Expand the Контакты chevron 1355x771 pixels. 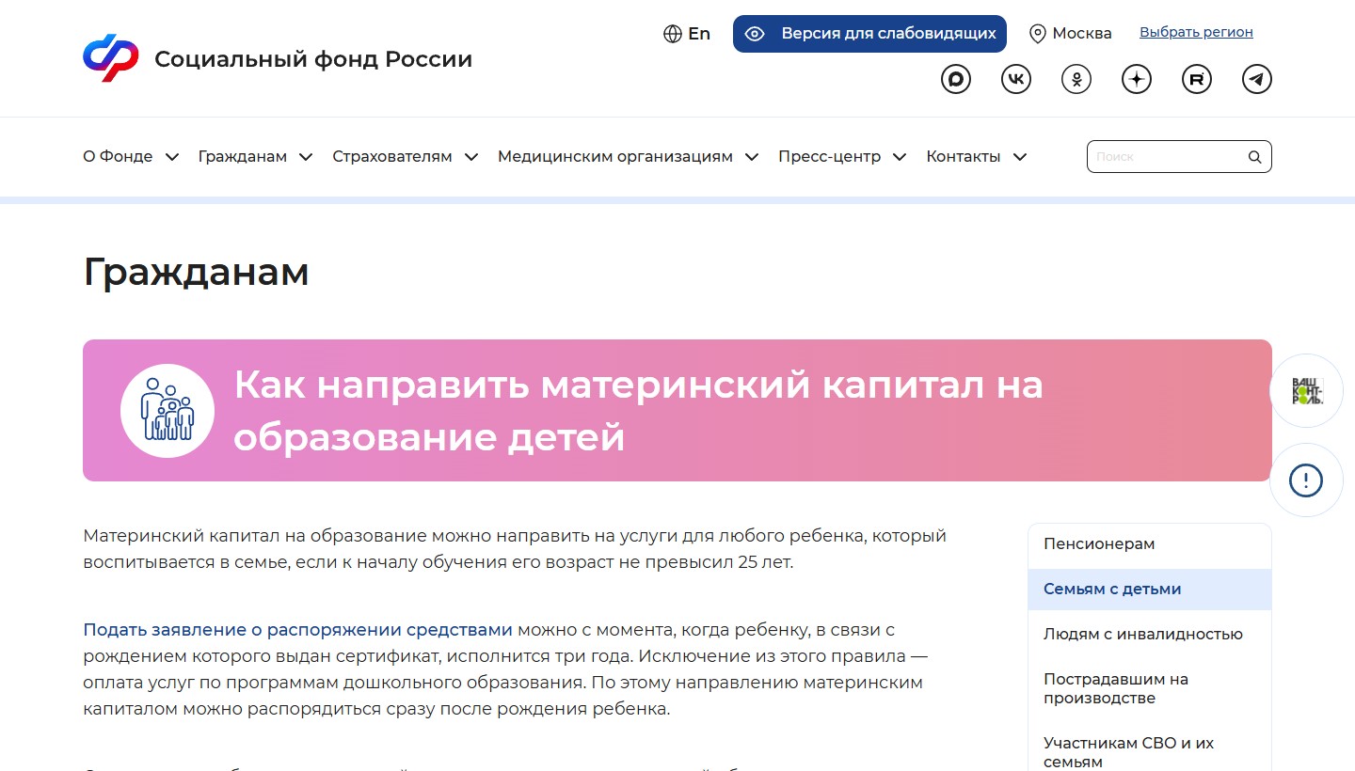[x=1020, y=157]
